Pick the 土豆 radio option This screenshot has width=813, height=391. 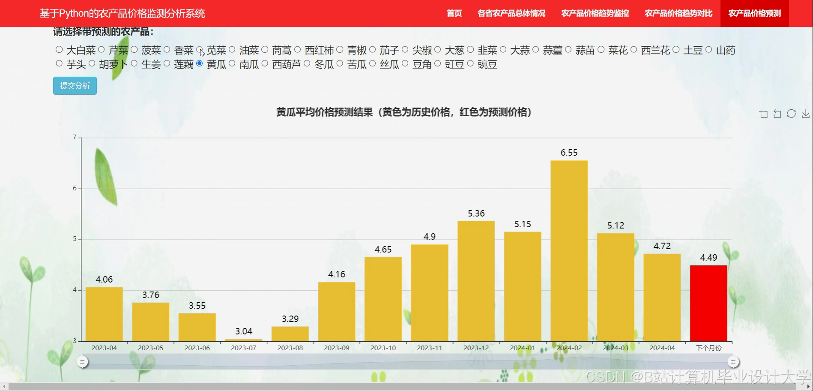(x=676, y=50)
